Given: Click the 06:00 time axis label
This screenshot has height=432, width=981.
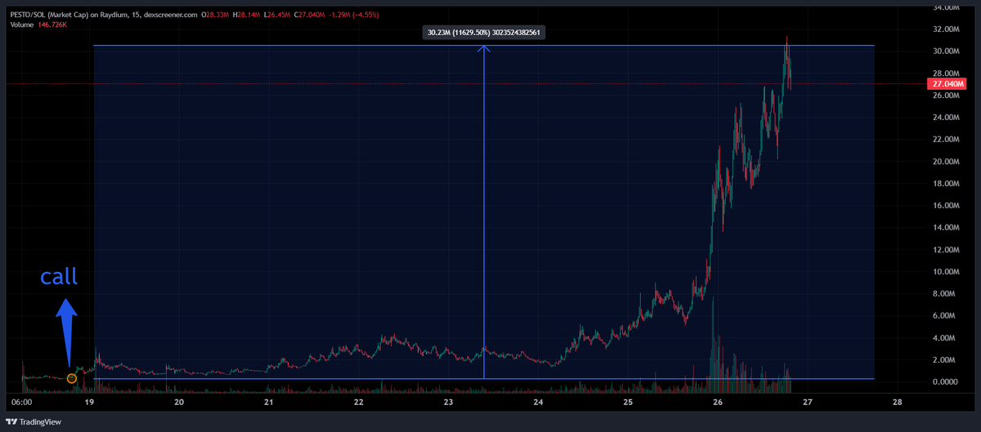Looking at the screenshot, I should click(x=22, y=402).
